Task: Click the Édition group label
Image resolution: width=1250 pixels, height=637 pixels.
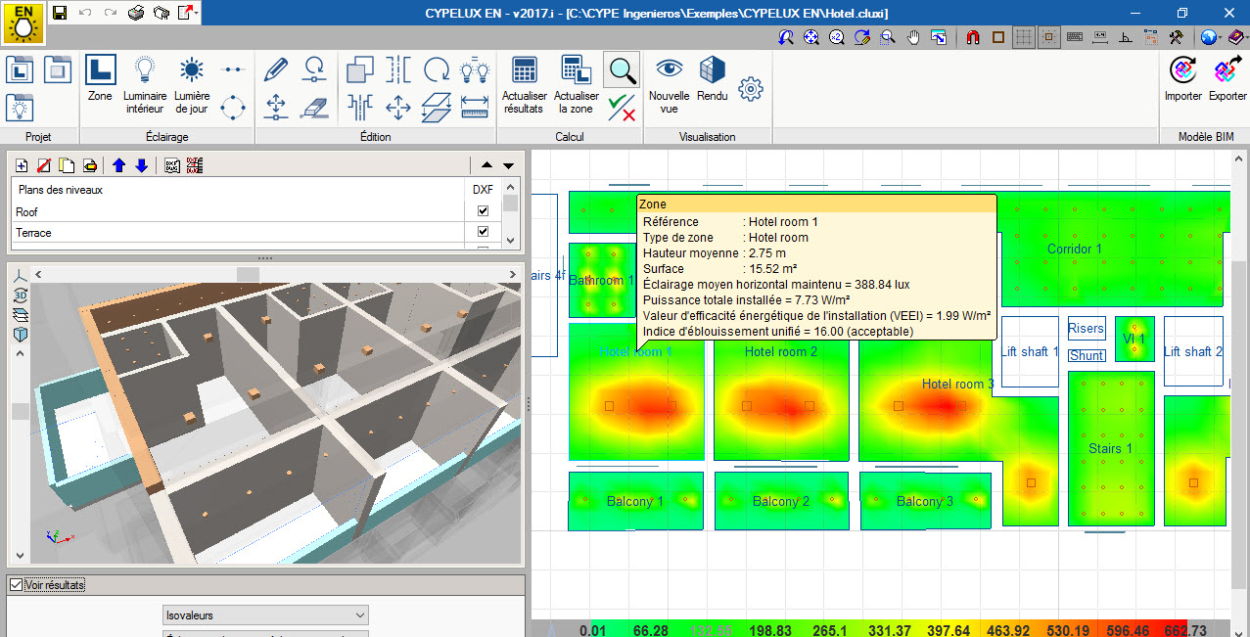Action: pyautogui.click(x=375, y=137)
